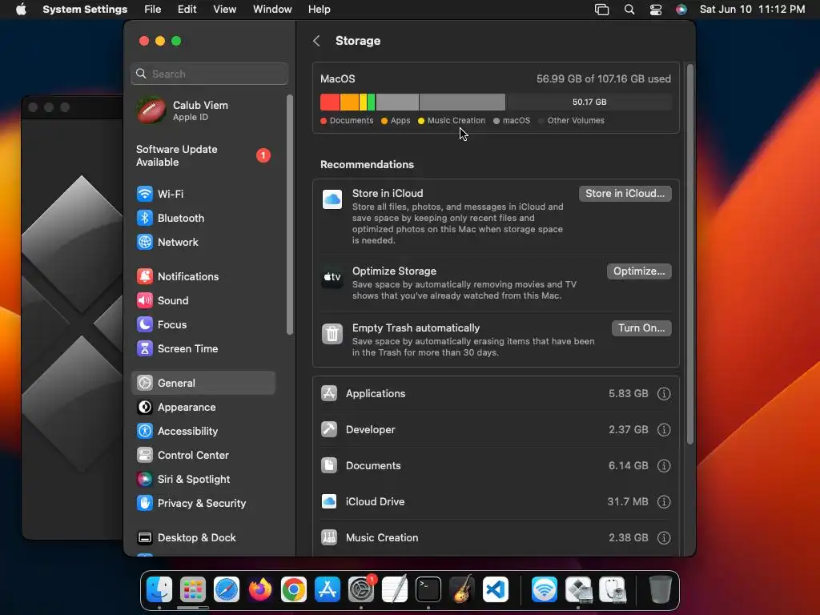
Task: Click the orange Apps storage segment
Action: (x=350, y=102)
